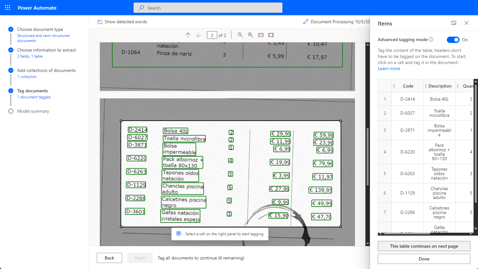Go to previous page with up arrow

(188, 35)
